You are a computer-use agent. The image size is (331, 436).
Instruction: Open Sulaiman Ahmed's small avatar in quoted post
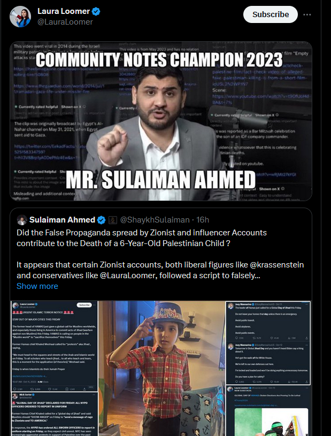click(22, 220)
